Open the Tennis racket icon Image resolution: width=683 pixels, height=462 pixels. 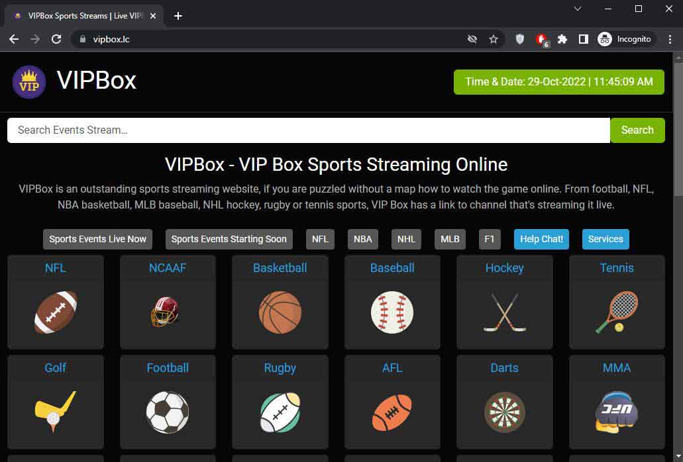[617, 312]
